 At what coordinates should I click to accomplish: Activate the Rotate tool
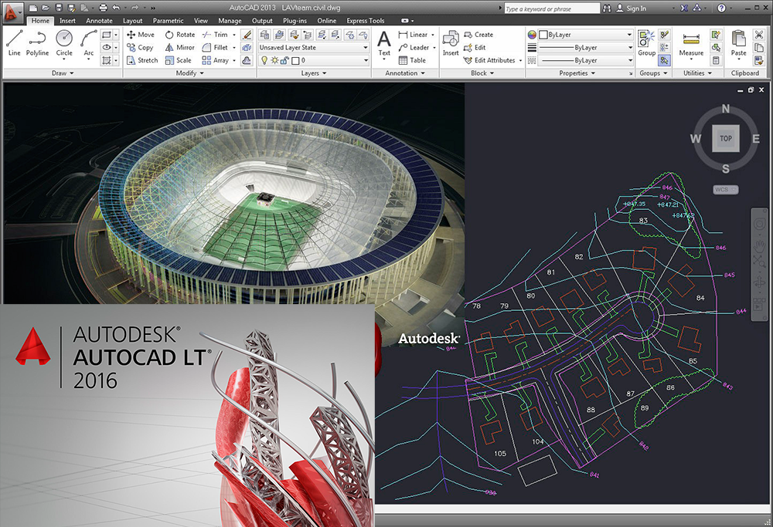[x=180, y=35]
